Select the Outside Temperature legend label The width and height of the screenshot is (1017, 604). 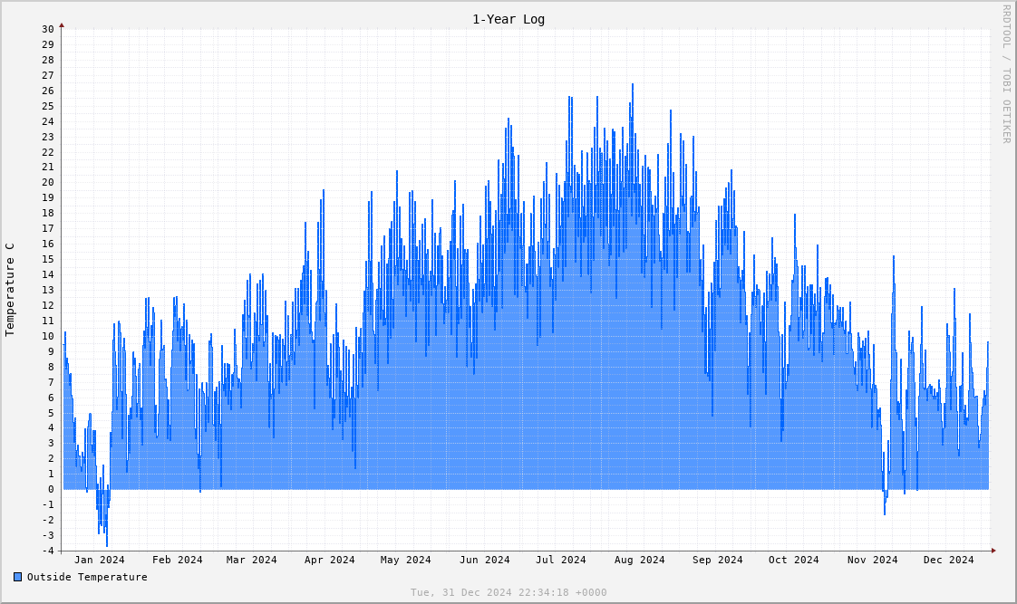(x=87, y=577)
